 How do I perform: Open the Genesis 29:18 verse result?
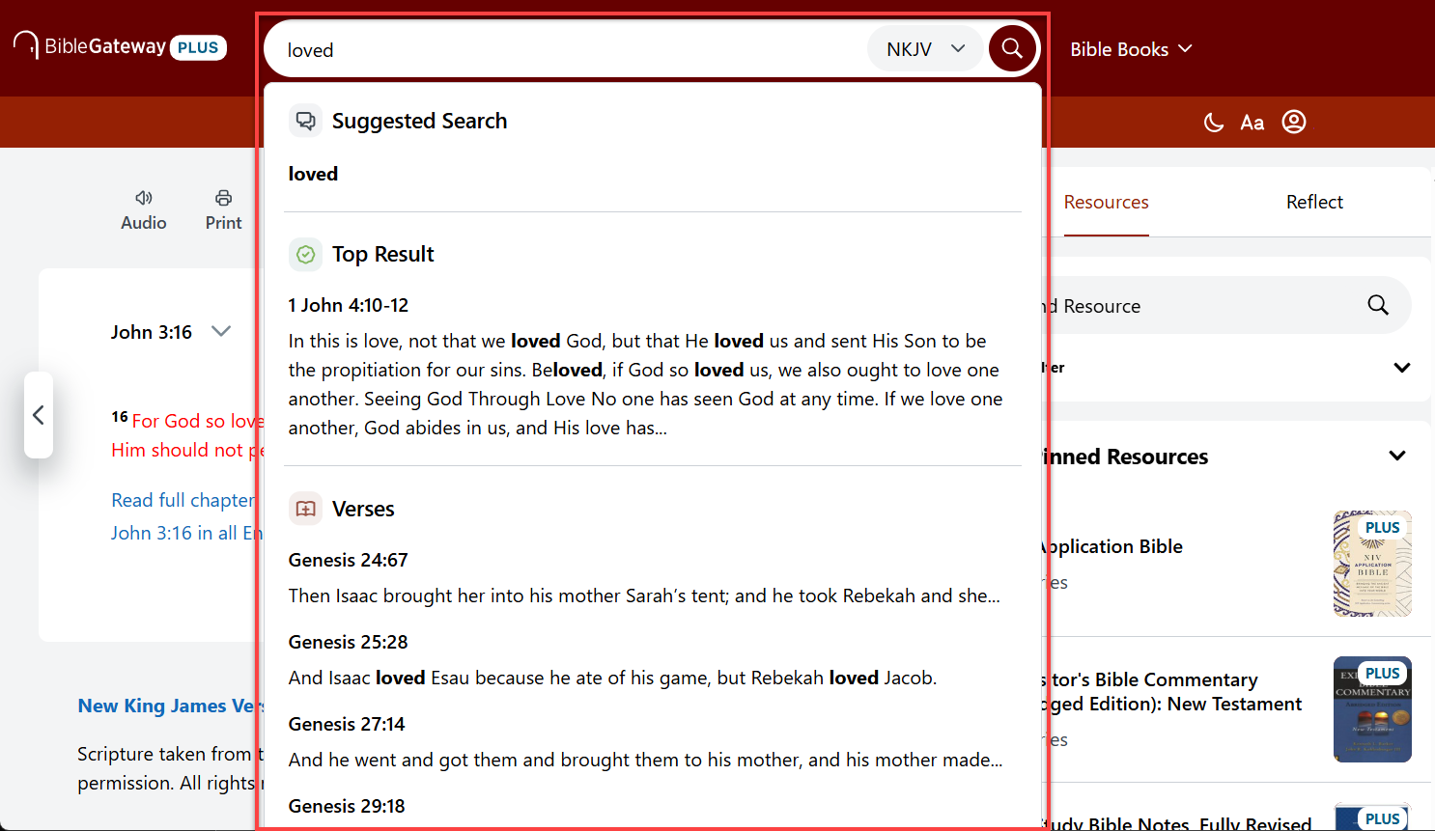tap(347, 806)
